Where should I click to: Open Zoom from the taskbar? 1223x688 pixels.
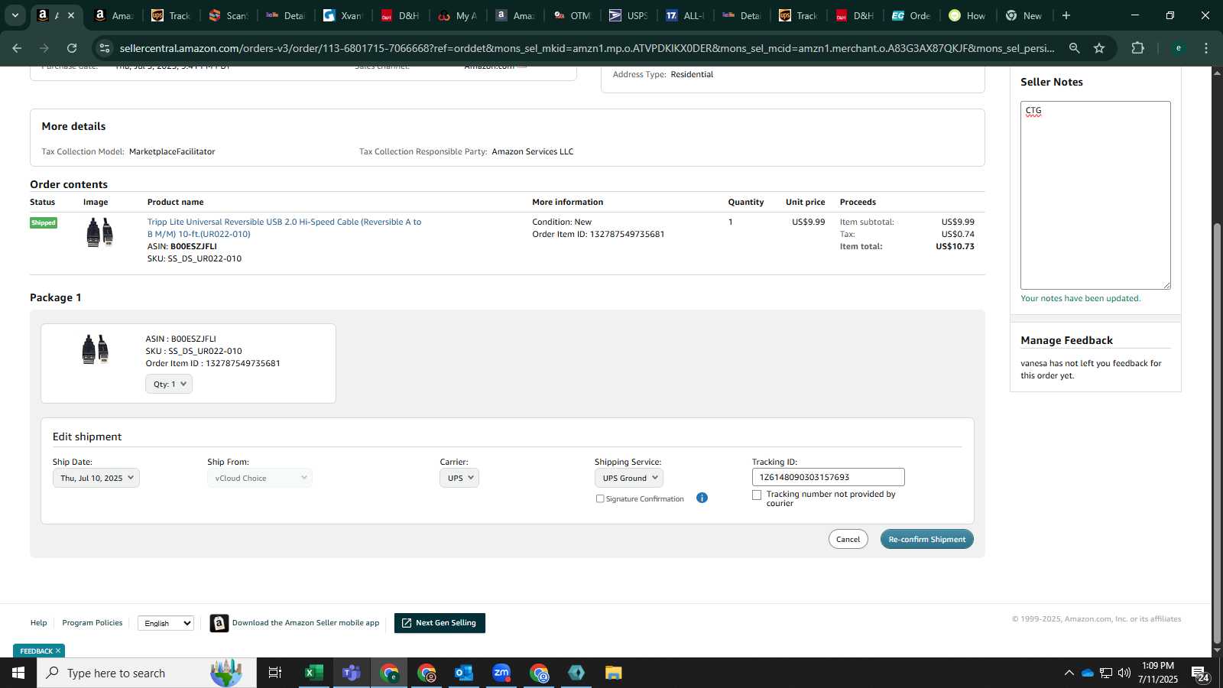(x=501, y=673)
